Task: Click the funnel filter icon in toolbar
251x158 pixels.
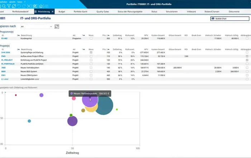Action: (9, 6)
